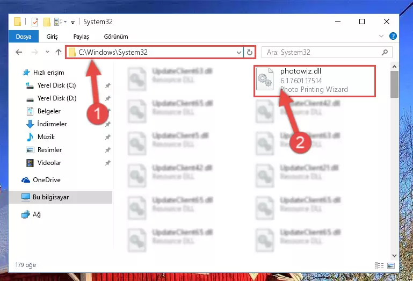Click the Müzik note icon
This screenshot has height=281, width=413.
point(30,137)
